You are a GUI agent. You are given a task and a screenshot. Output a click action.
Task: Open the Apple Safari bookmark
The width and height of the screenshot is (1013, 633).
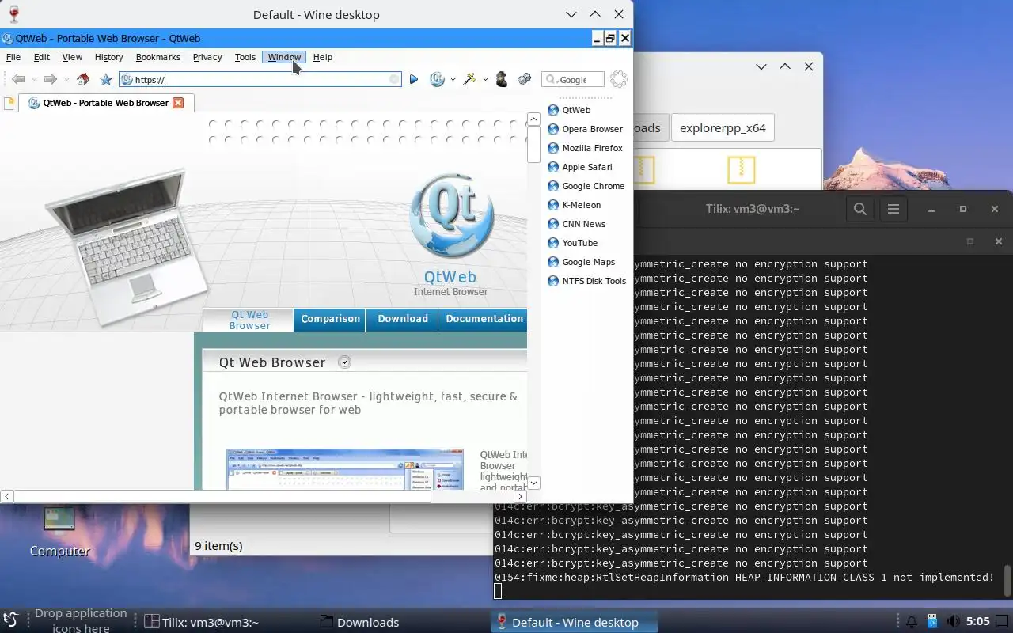580,167
